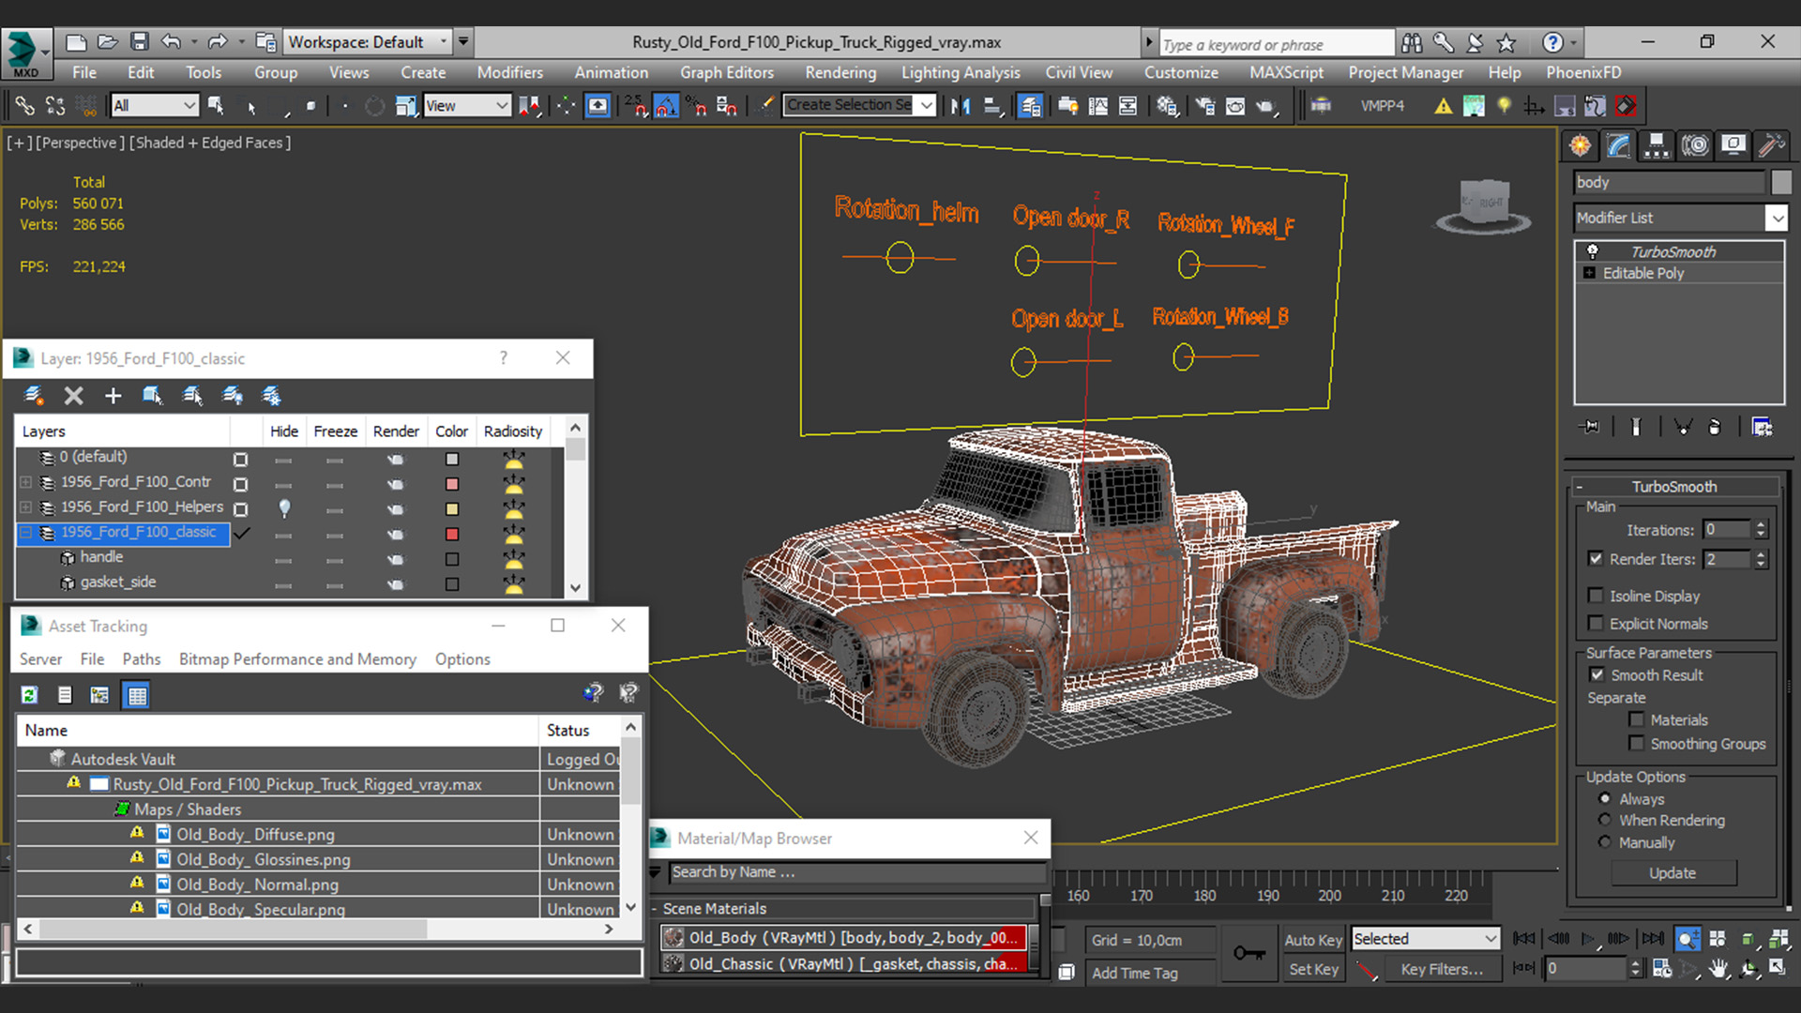Open the Rendering menu

(840, 72)
